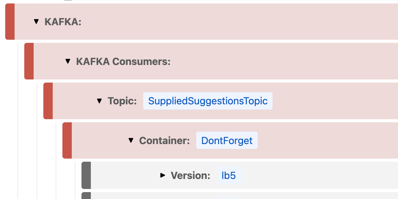Select the Topic row in the tree

(x=312, y=101)
